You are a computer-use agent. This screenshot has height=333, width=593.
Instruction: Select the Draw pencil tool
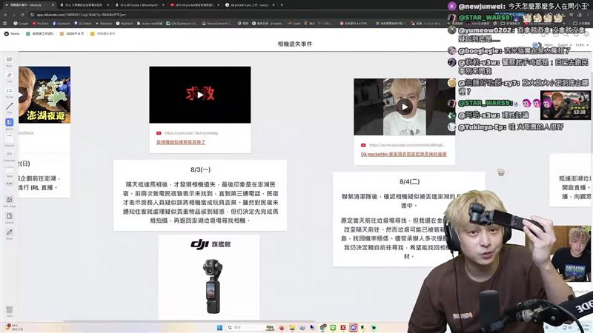click(9, 233)
